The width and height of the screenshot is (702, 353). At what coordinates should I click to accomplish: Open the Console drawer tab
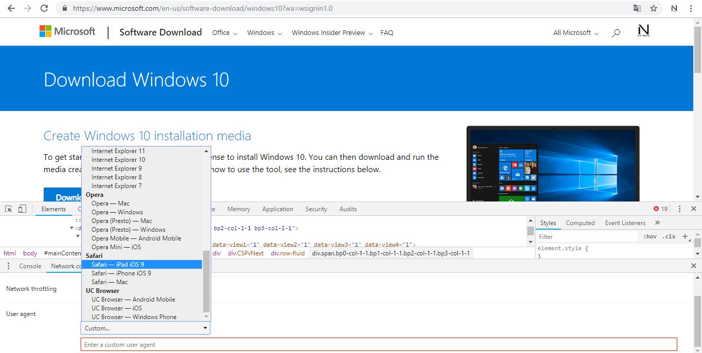pyautogui.click(x=30, y=266)
